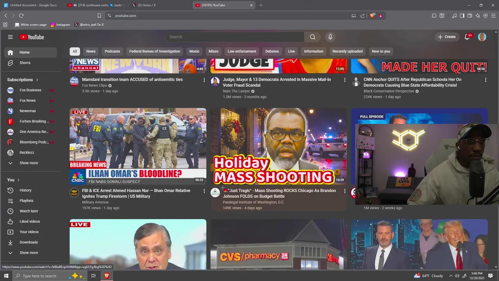Click Nate The Lawyer channel name
The width and height of the screenshot is (499, 281).
point(237,91)
